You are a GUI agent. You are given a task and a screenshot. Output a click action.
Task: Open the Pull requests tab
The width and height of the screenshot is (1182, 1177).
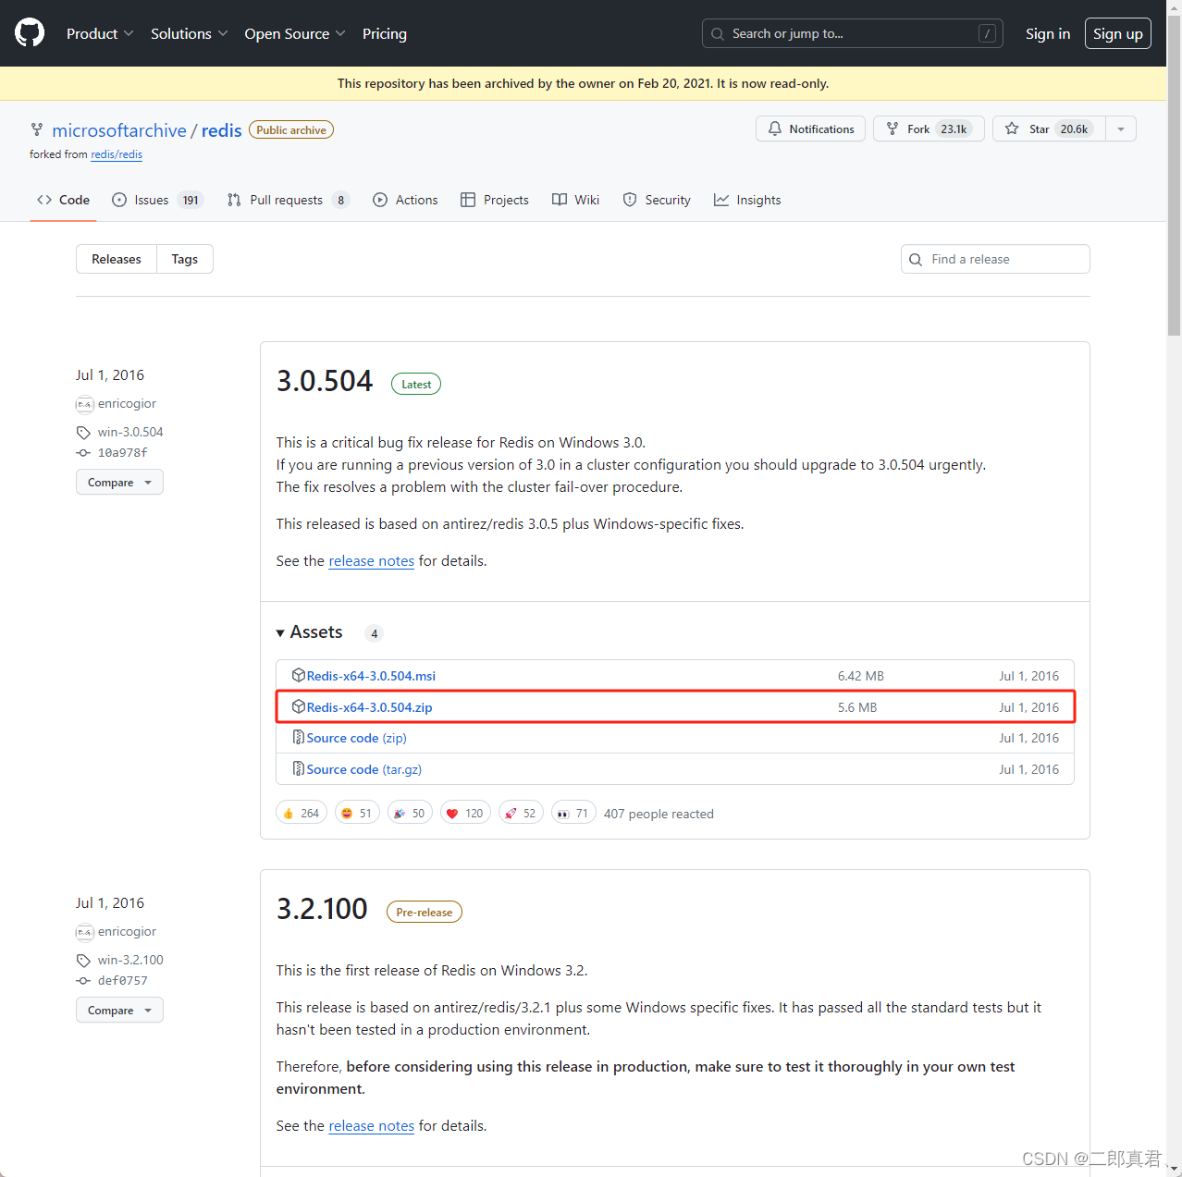click(x=288, y=200)
